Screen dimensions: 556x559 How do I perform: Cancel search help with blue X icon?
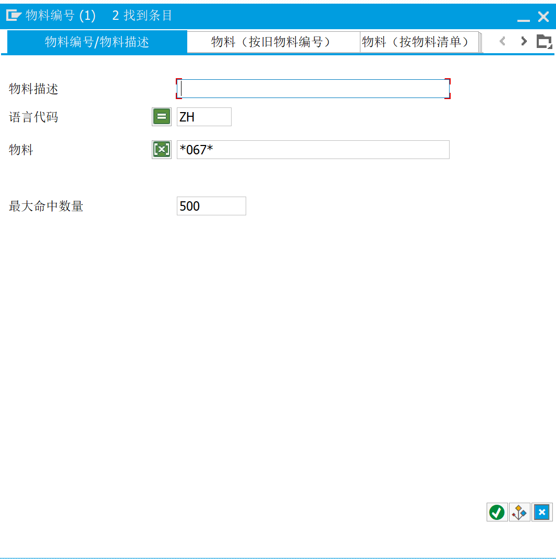click(542, 512)
